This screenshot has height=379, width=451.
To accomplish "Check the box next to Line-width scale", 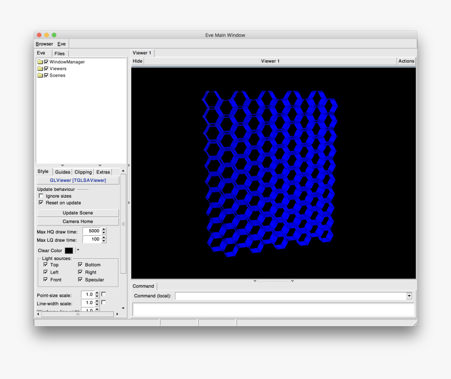I will coord(103,302).
